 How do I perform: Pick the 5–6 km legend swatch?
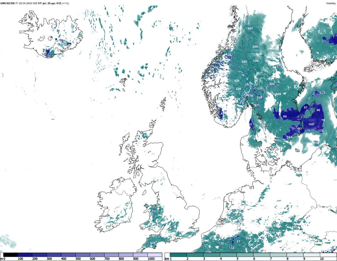coord(245,255)
